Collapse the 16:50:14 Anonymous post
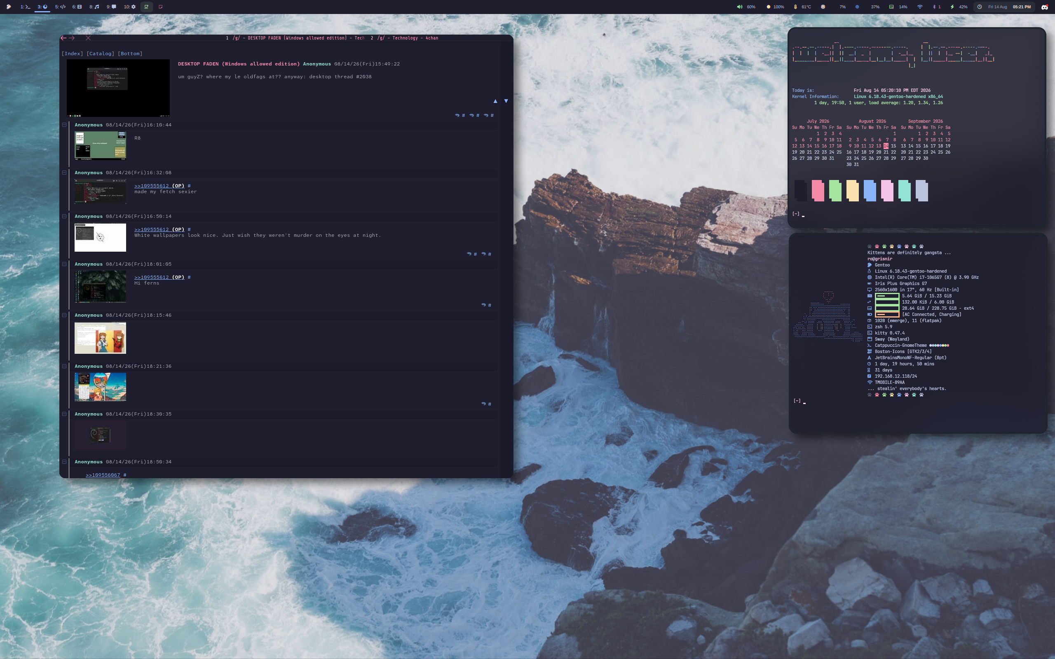The image size is (1055, 659). [x=64, y=216]
